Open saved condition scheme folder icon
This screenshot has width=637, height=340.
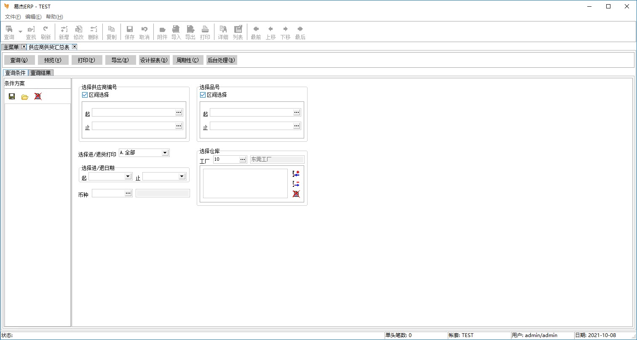click(25, 97)
